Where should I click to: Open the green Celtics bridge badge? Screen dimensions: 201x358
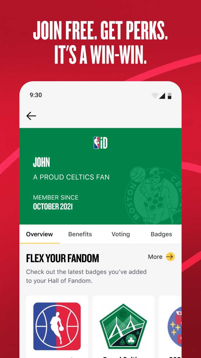123,326
